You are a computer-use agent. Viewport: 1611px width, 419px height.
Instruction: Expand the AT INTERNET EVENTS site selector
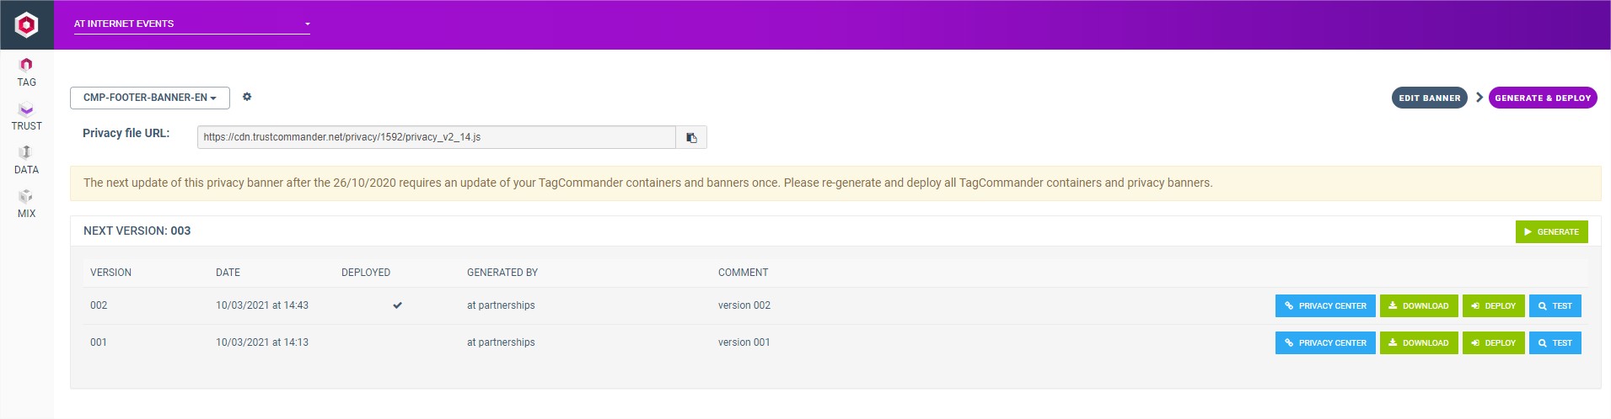click(191, 24)
